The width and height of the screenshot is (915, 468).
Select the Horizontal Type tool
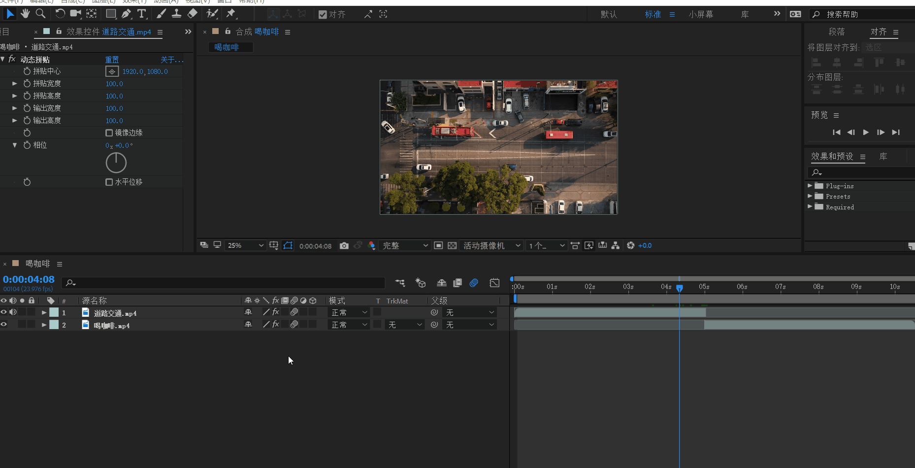point(142,14)
